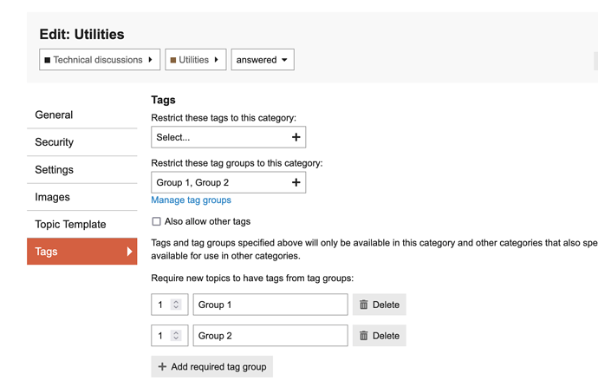
Task: Click the black Technical discussions color square
Action: (x=48, y=60)
